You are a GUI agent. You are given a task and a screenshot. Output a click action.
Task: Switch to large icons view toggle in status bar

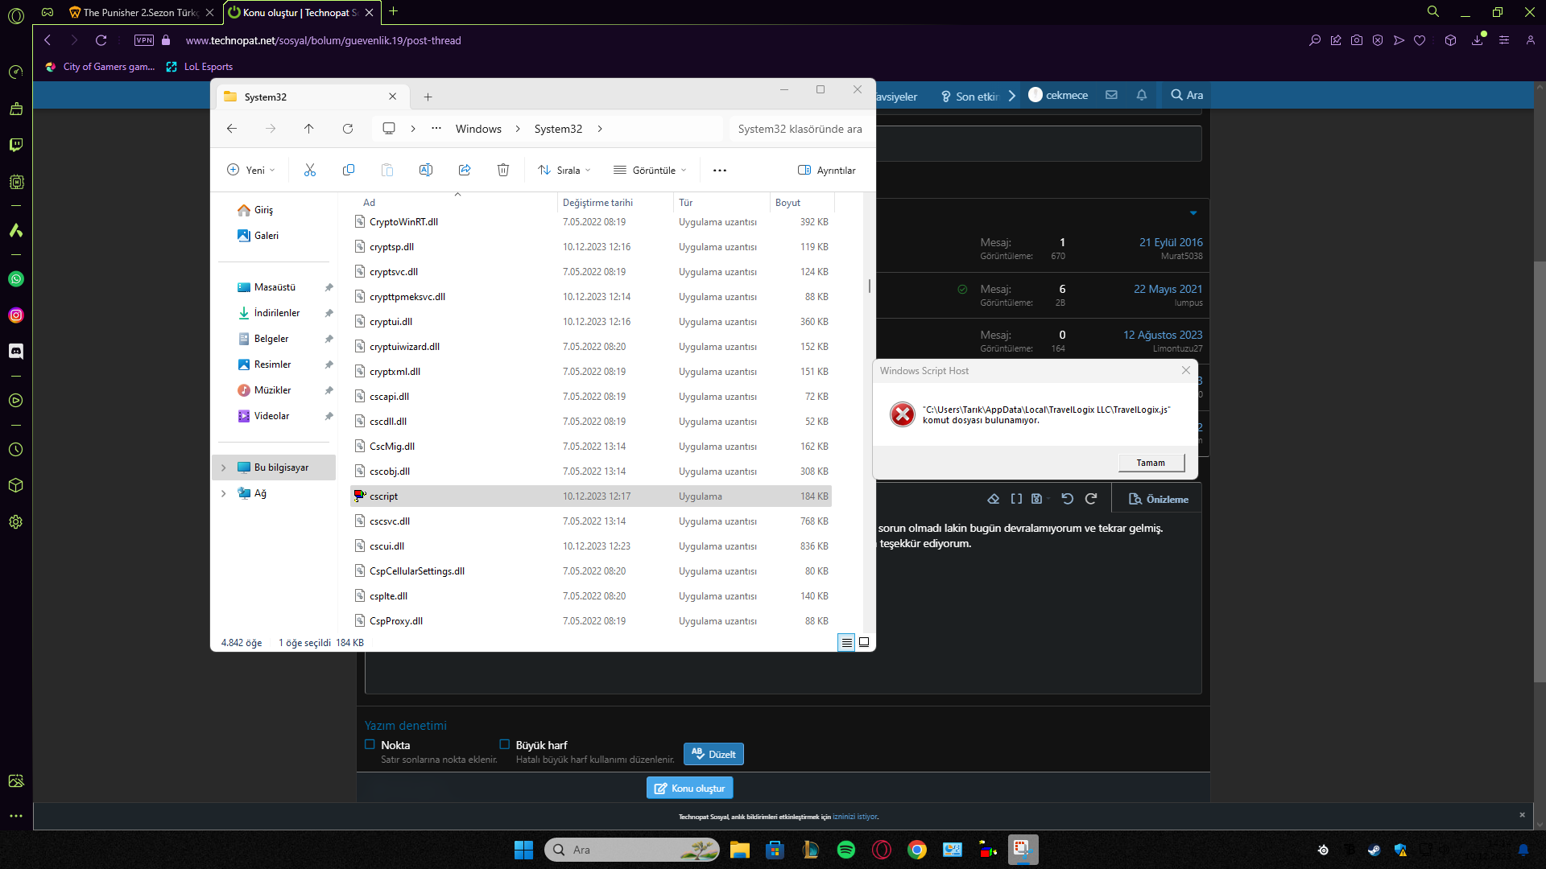pyautogui.click(x=864, y=642)
